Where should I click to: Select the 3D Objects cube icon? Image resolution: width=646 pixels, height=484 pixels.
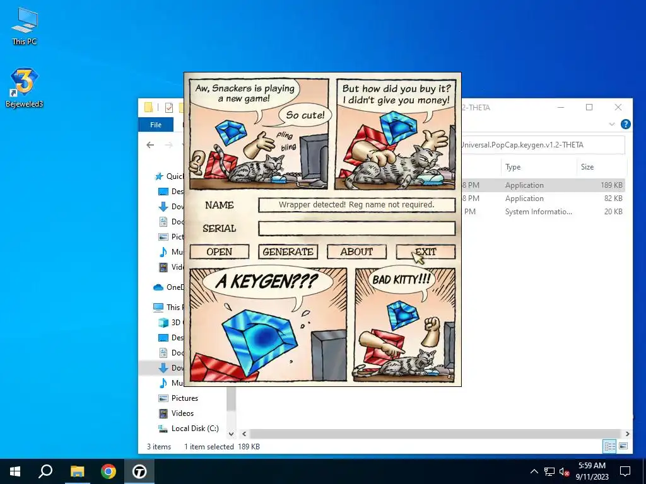coord(163,322)
